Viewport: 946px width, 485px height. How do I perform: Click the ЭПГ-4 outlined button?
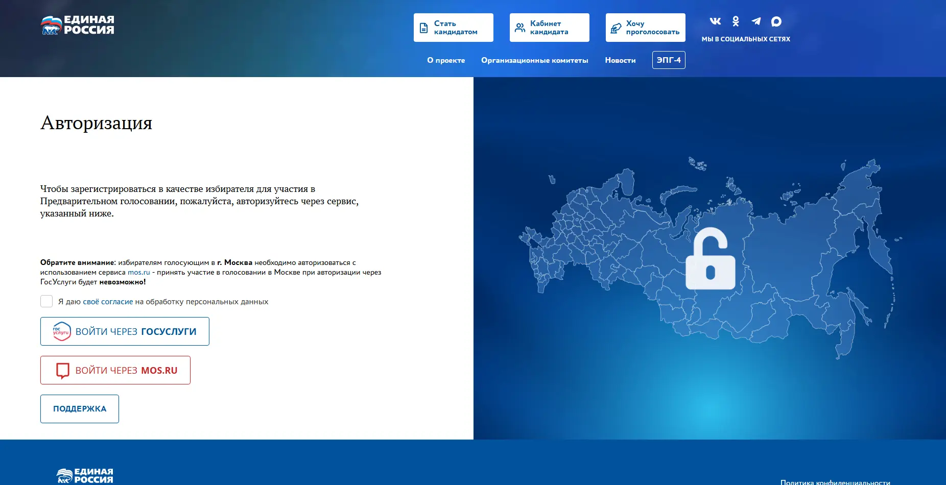[x=668, y=60]
